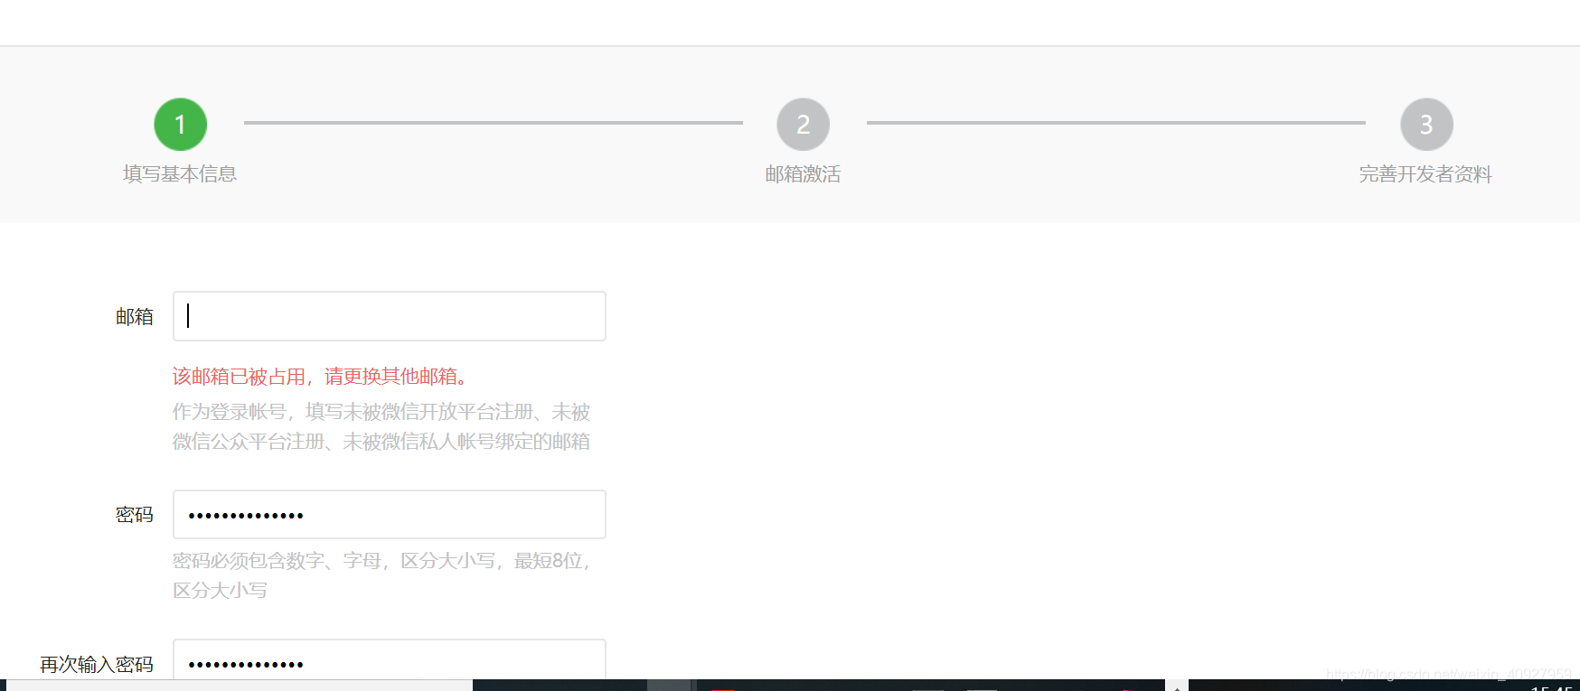Click the 邮箱 field label
The height and width of the screenshot is (691, 1580).
[135, 317]
